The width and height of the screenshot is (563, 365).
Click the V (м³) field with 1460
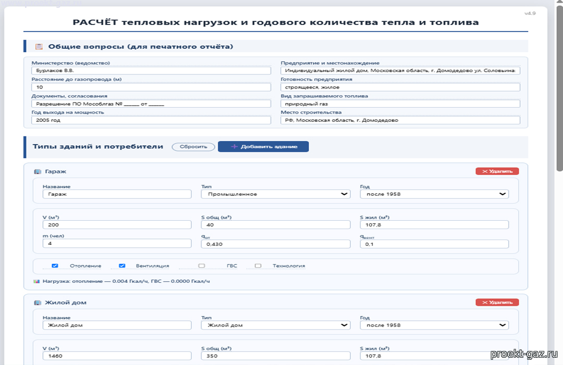click(x=117, y=356)
